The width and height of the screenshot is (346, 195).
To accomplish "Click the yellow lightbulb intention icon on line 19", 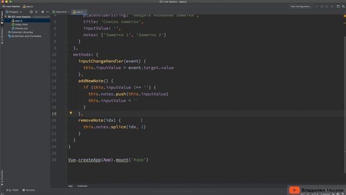I will (71, 113).
